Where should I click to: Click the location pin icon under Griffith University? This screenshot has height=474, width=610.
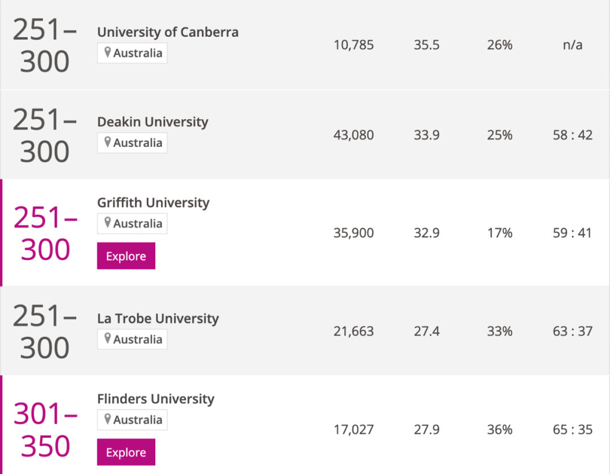coord(107,223)
